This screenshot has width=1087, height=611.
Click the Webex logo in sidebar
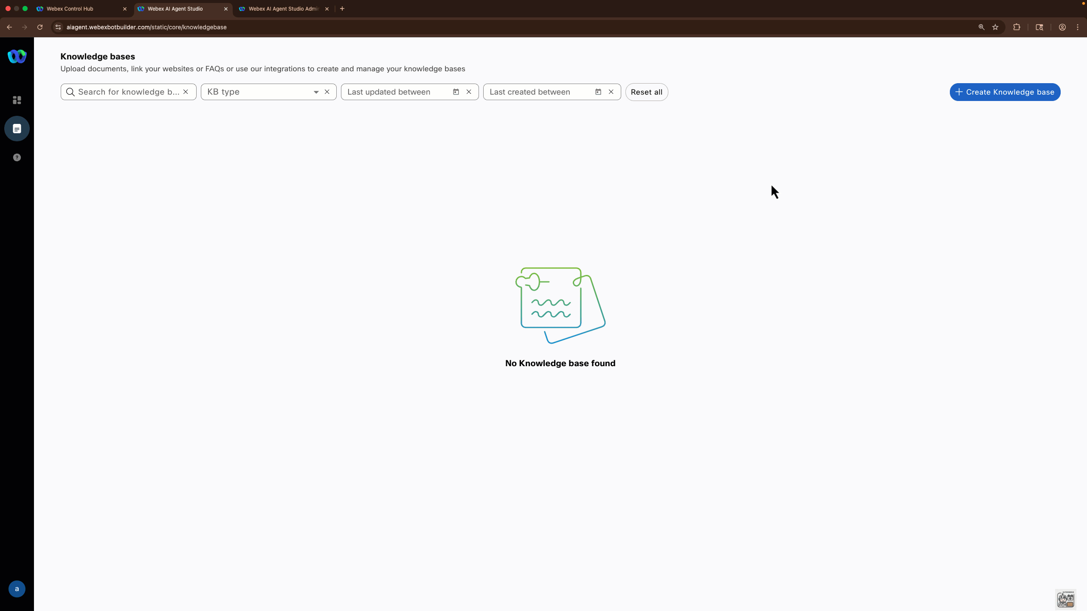click(x=17, y=56)
